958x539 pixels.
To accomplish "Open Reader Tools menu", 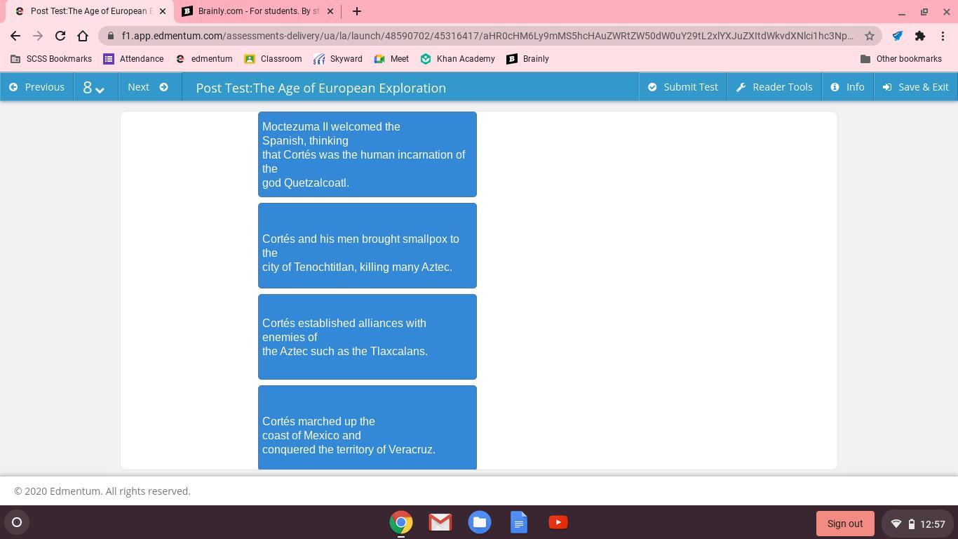I will coord(774,87).
